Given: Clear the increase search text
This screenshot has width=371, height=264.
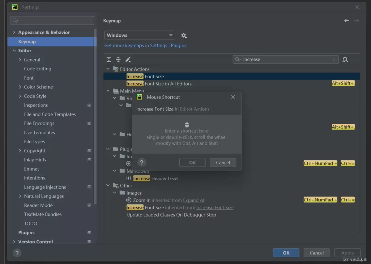Looking at the screenshot, I should [334, 60].
